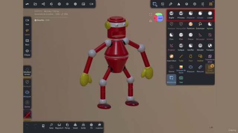
Task: Toggle the eye Masquer hide tool in left sidebar
Action: (x=27, y=94)
